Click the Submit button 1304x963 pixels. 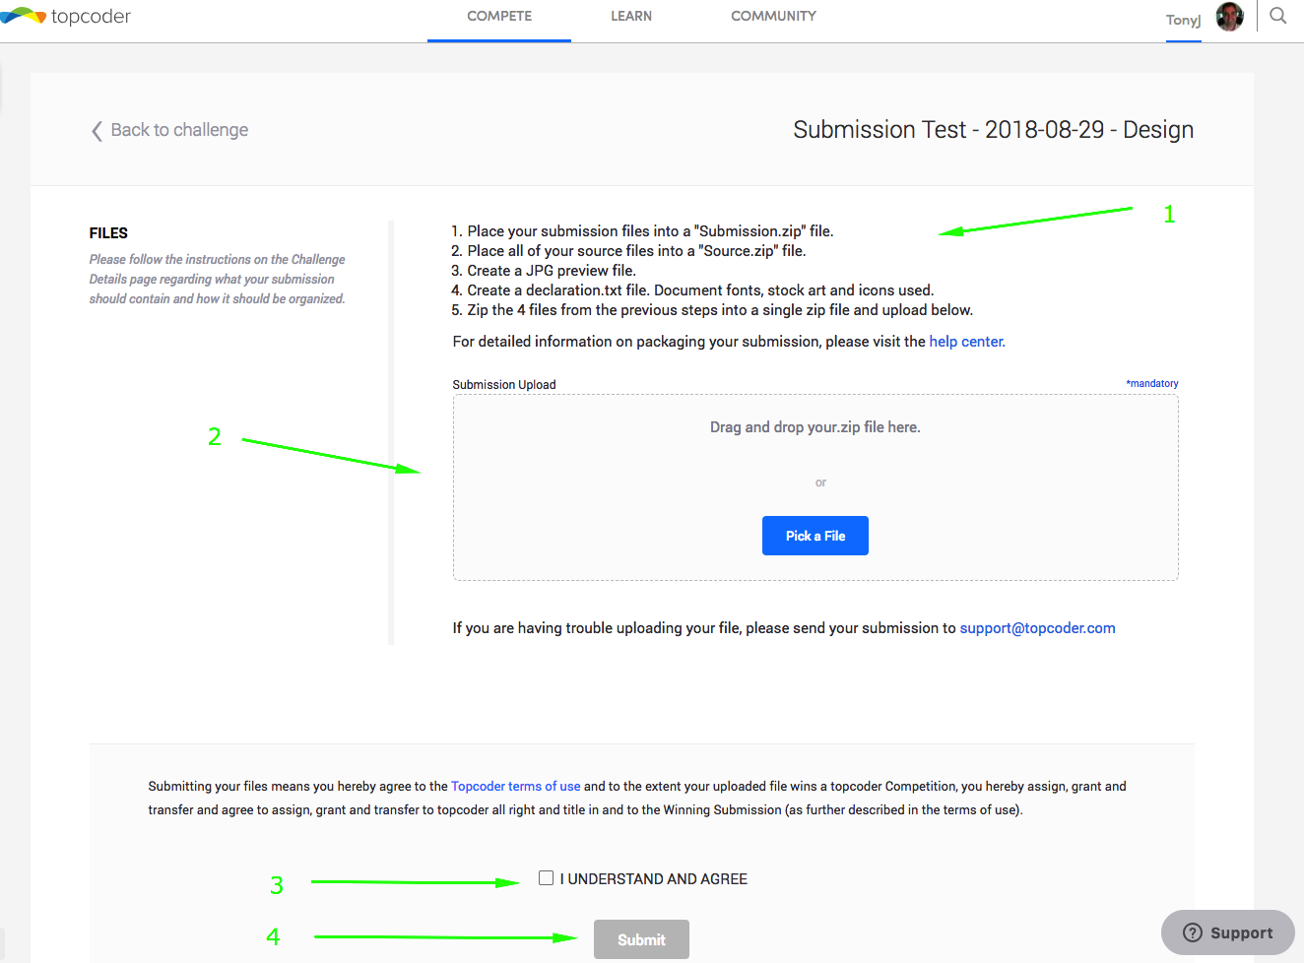click(x=641, y=939)
